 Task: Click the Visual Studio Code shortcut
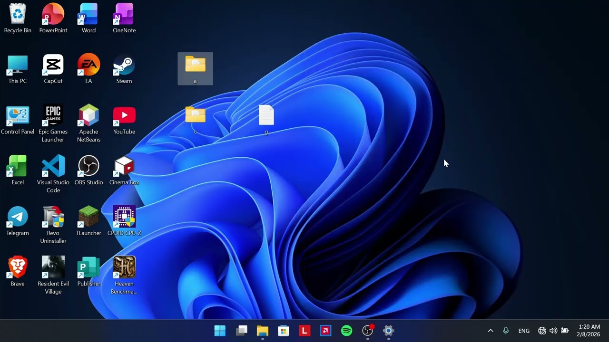point(53,174)
